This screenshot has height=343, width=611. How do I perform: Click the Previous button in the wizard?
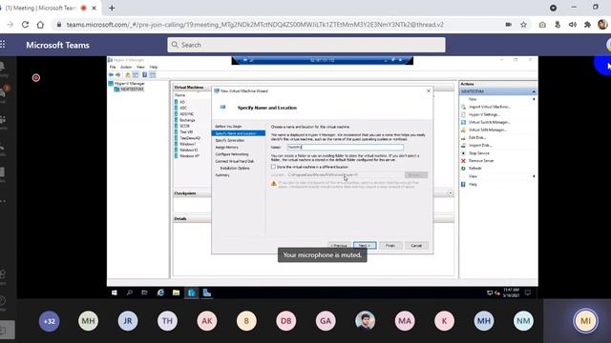[x=339, y=246]
